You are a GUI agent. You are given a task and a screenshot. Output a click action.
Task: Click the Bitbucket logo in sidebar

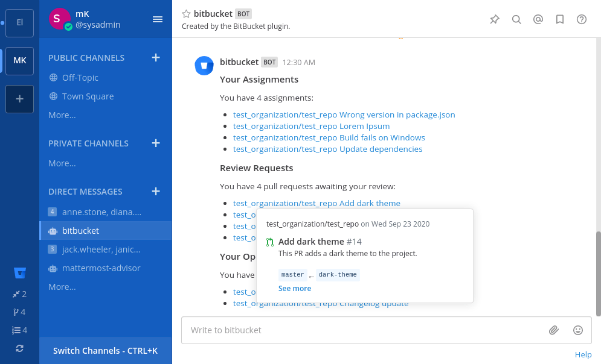19,273
